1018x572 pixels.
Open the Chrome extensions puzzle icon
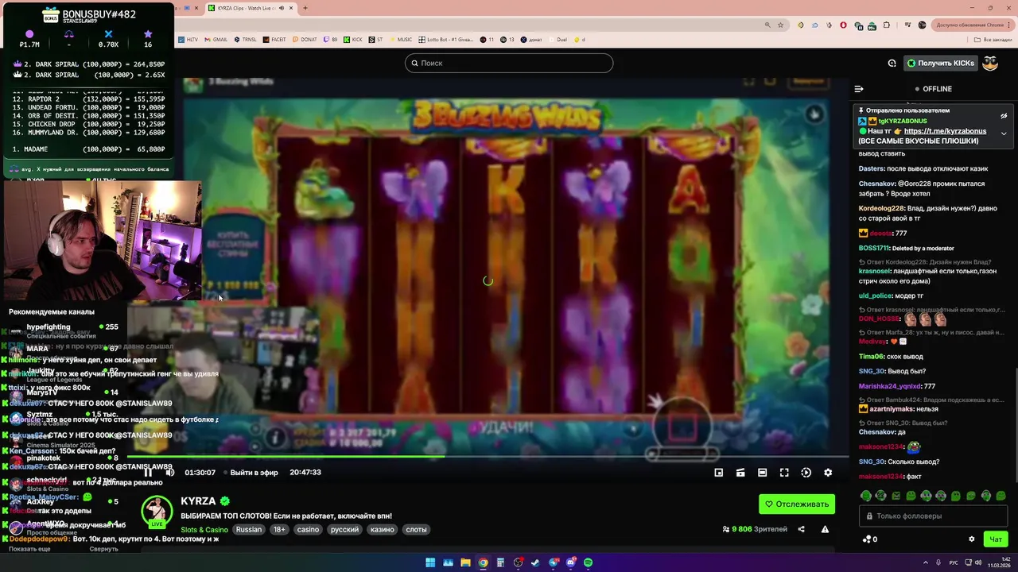(x=887, y=25)
